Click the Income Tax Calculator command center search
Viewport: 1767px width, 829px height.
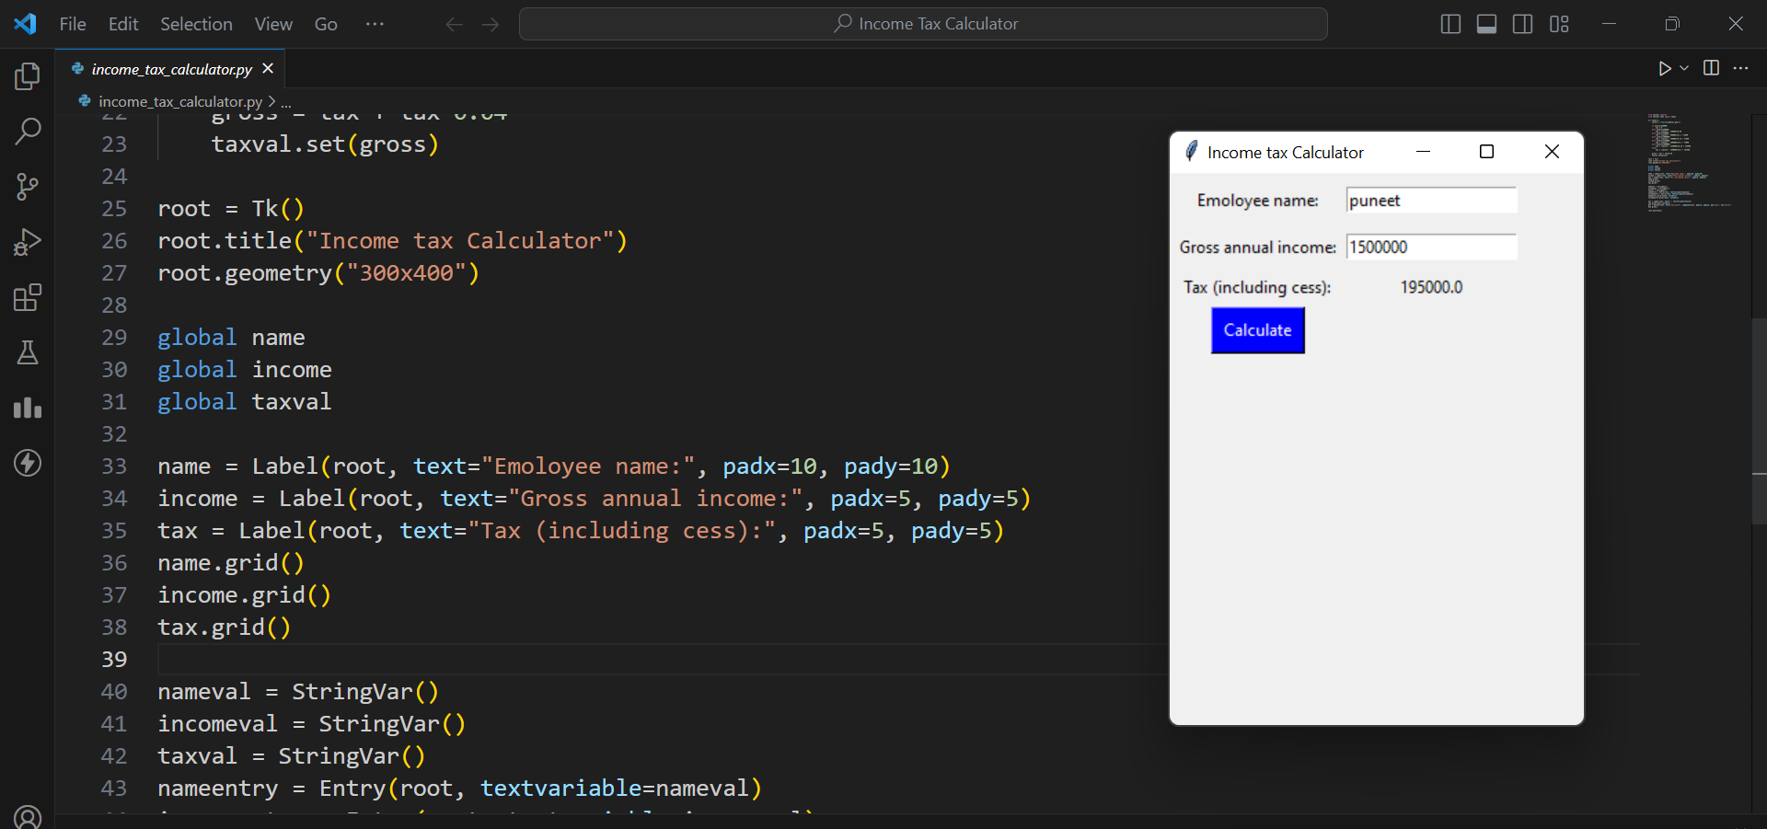click(923, 24)
